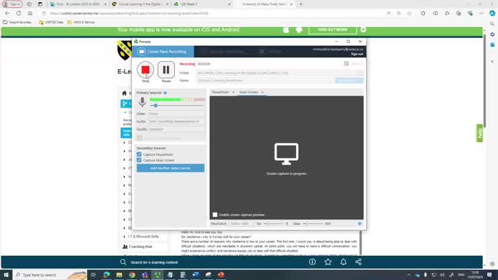
Task: Dismiss the green mobile app banner
Action: (363, 30)
